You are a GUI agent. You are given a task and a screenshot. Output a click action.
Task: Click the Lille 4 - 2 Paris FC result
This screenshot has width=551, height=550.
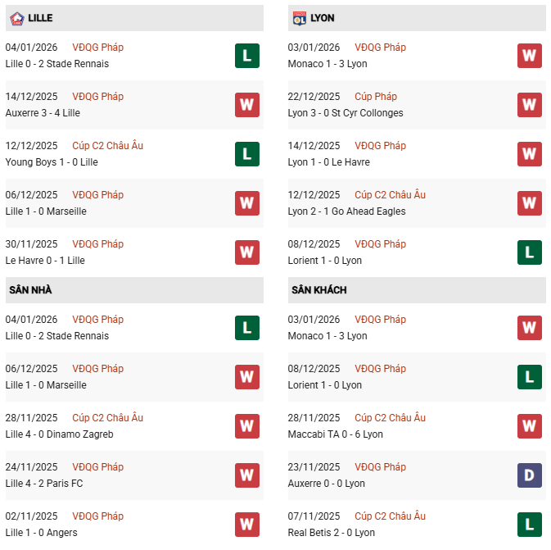44,484
